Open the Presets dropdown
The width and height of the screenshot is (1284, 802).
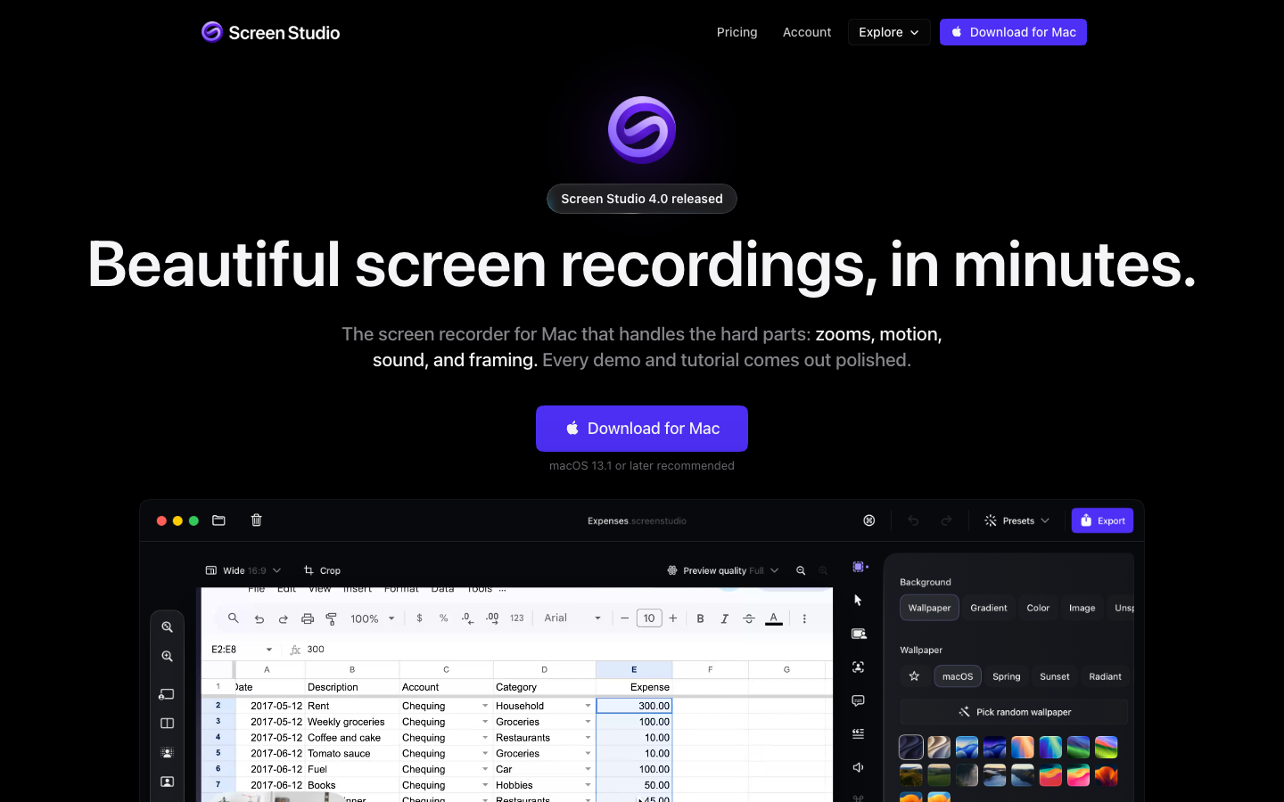1017,520
